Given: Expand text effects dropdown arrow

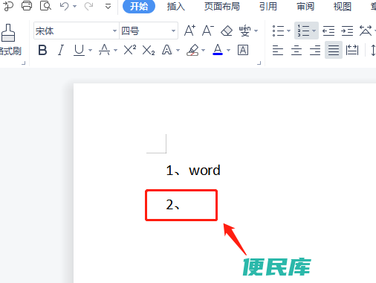Looking at the screenshot, I should pyautogui.click(x=178, y=51).
